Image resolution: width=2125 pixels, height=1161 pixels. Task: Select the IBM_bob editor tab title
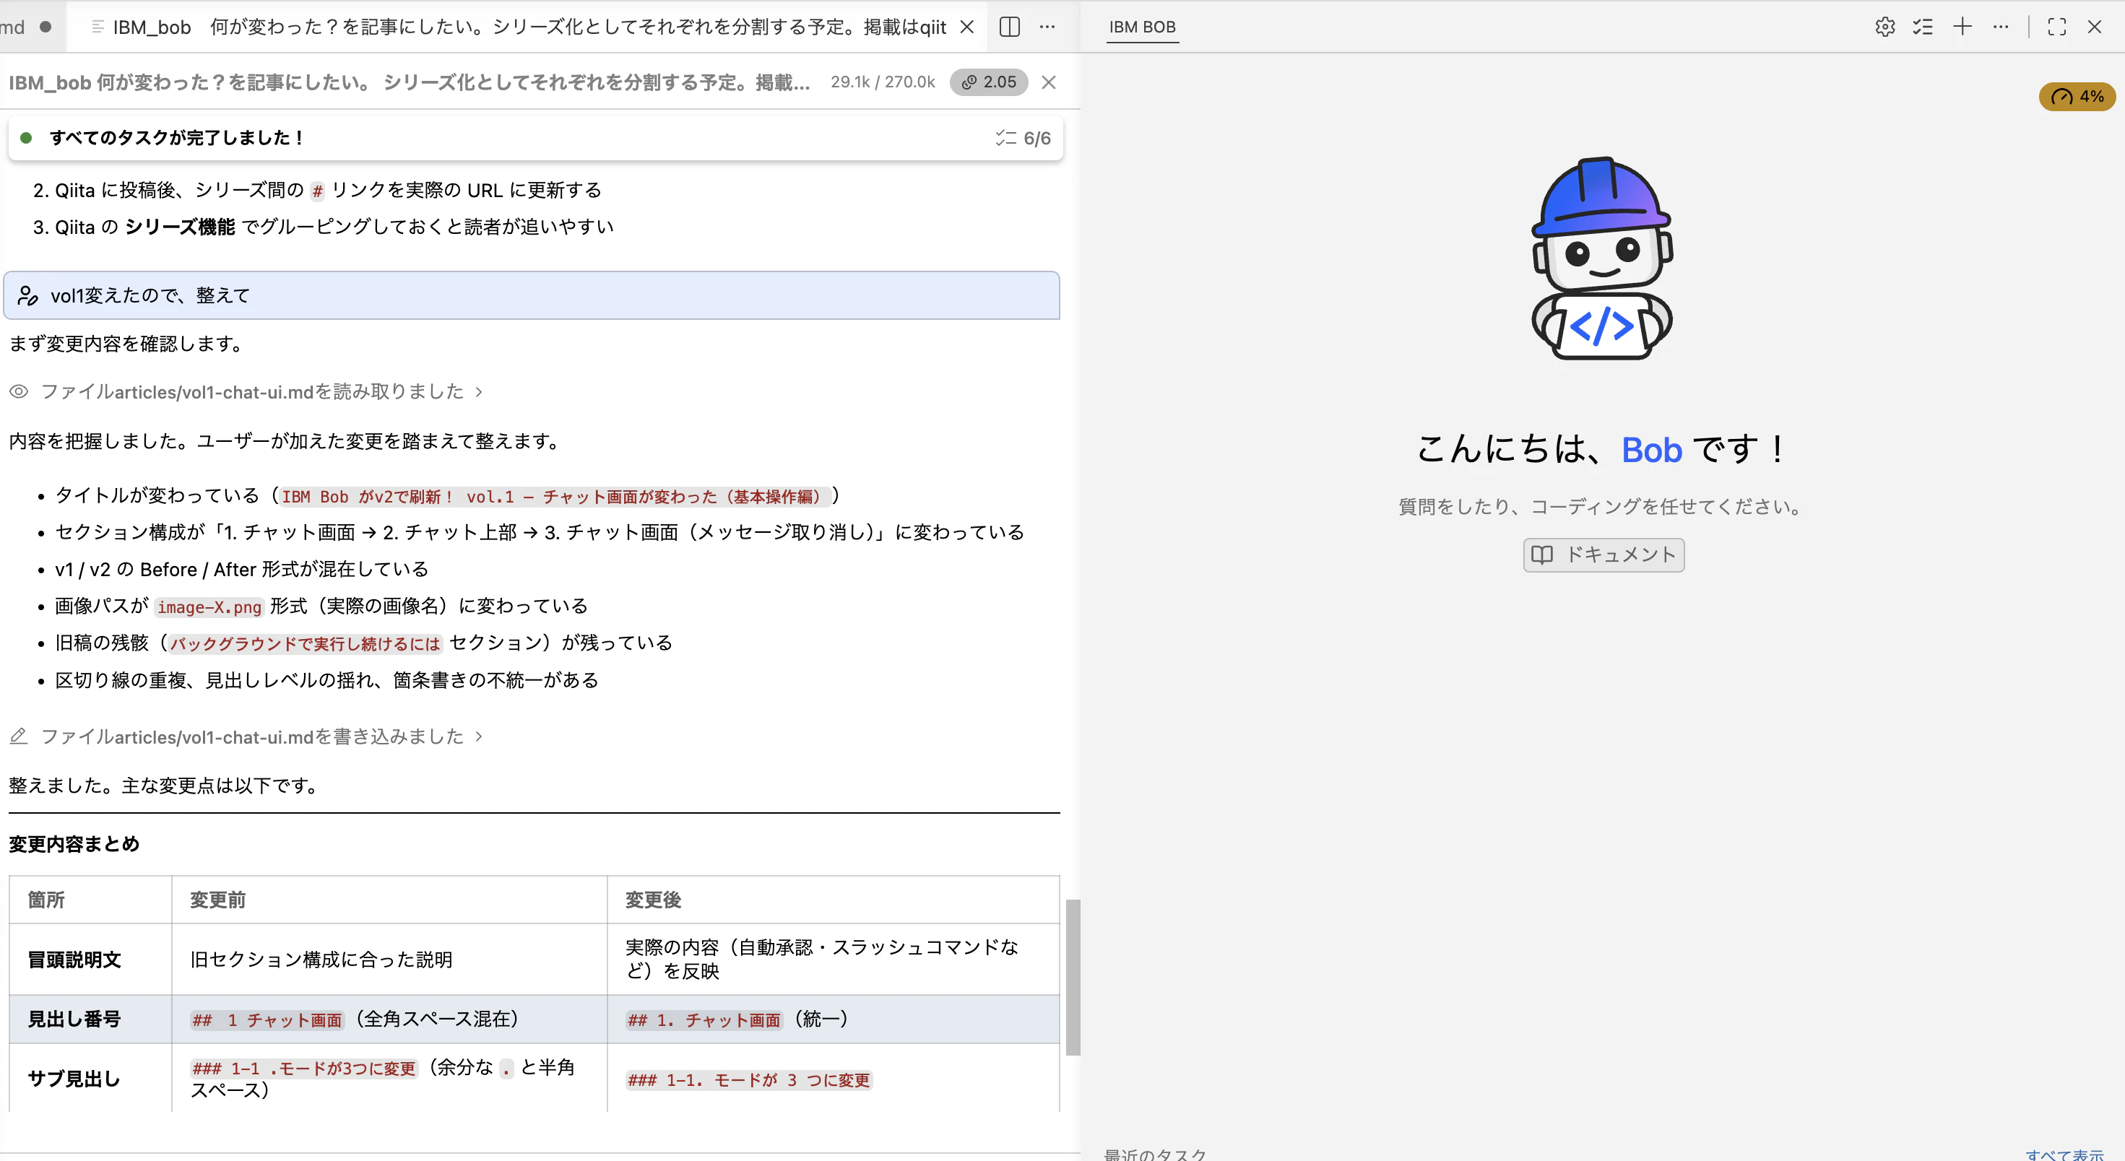(x=528, y=27)
